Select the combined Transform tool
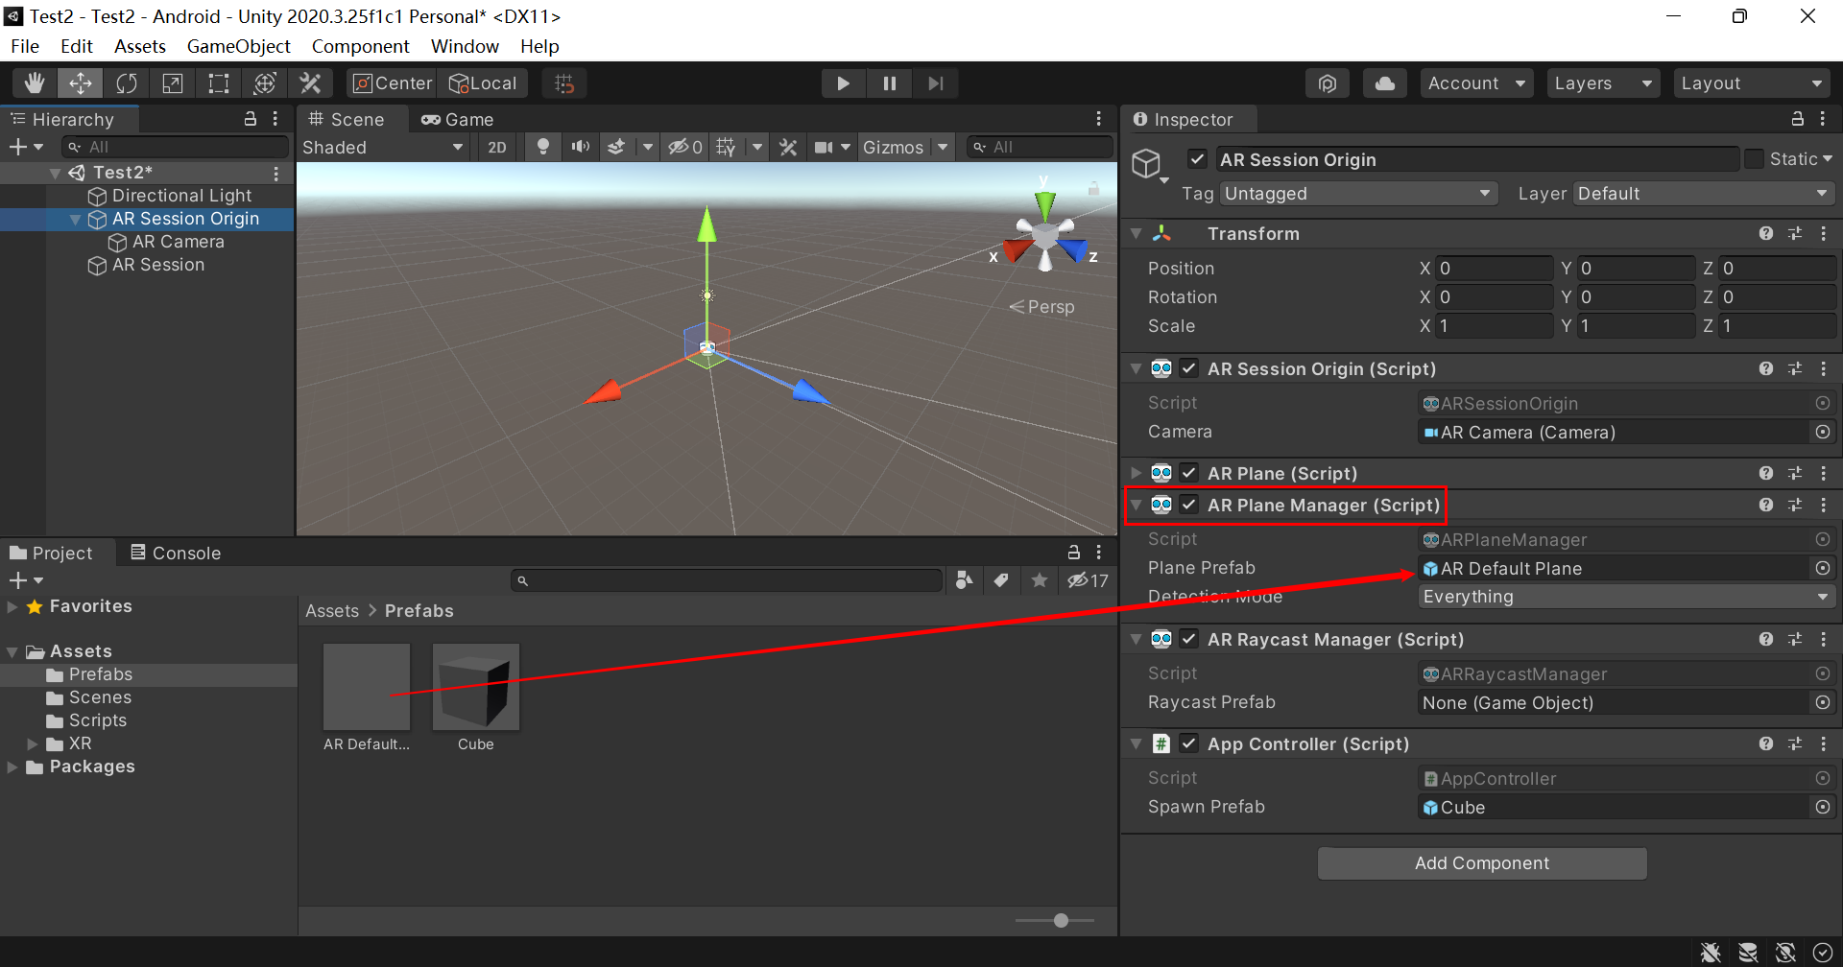1843x967 pixels. click(265, 83)
